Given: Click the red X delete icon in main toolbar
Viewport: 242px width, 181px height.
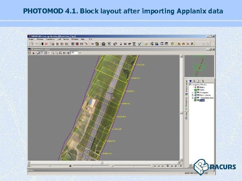Looking at the screenshot, I should [46, 44].
